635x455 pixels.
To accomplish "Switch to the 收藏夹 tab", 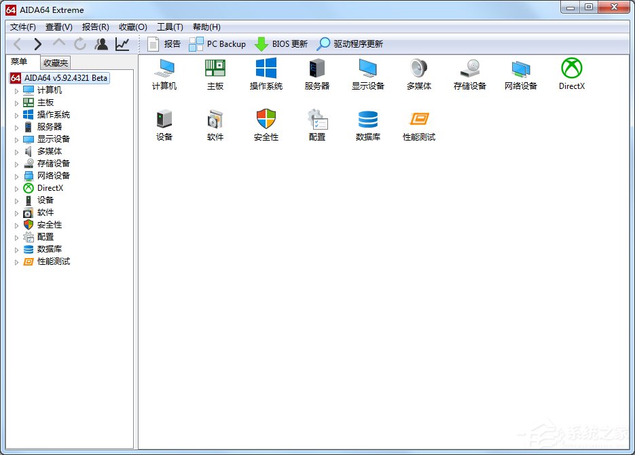I will coord(54,62).
